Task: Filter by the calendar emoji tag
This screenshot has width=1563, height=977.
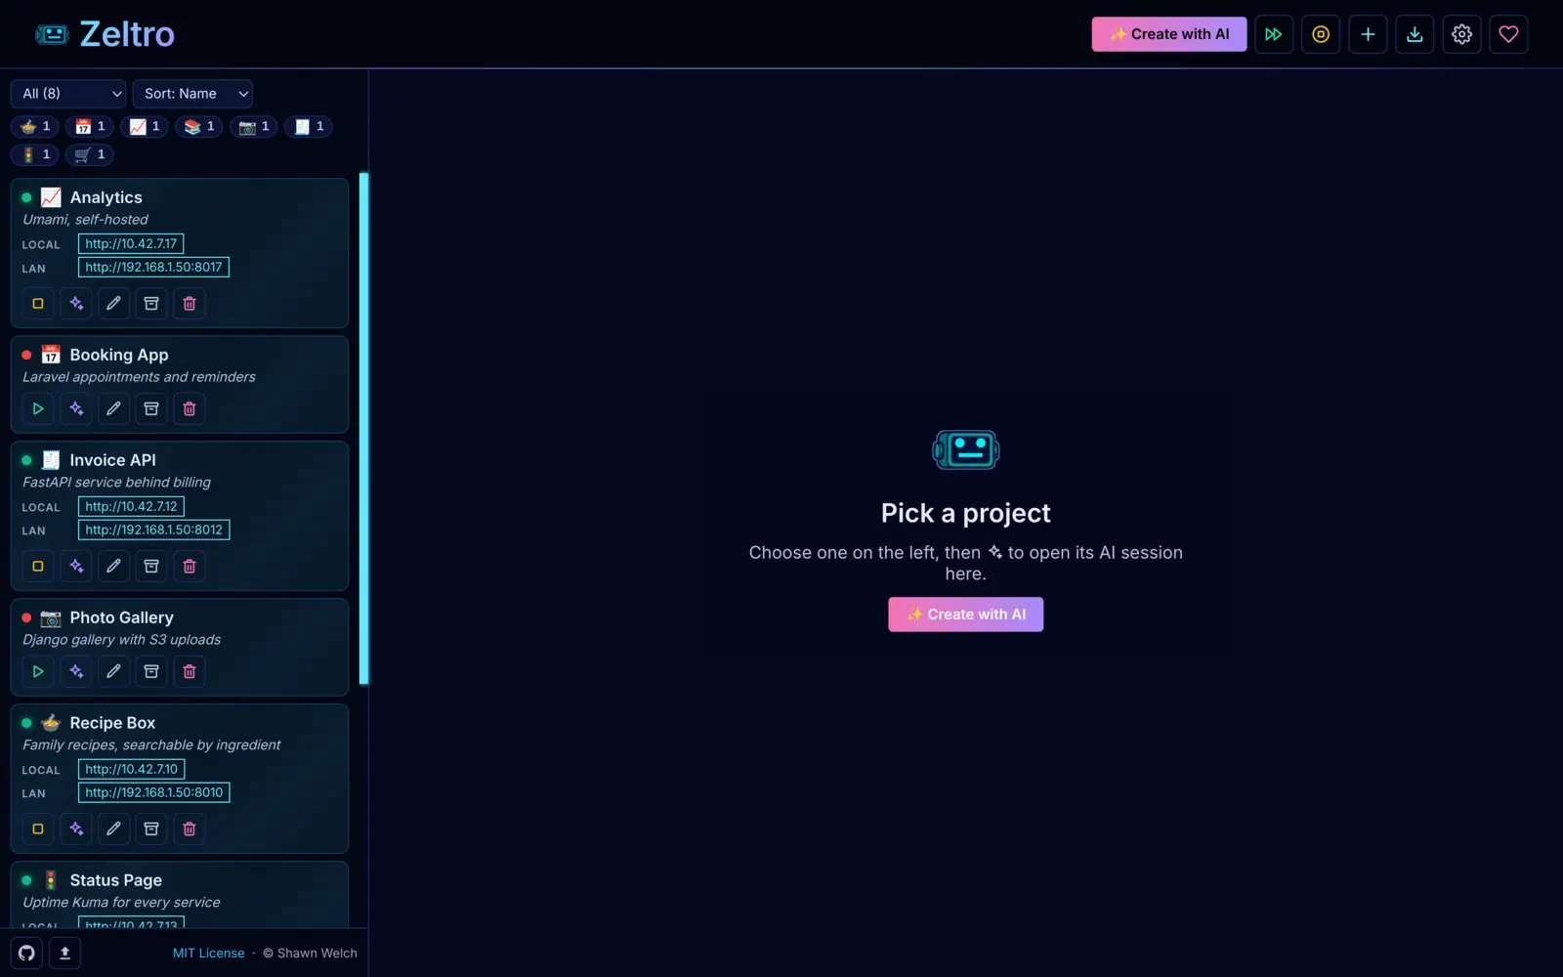Action: [90, 127]
